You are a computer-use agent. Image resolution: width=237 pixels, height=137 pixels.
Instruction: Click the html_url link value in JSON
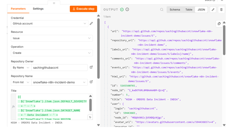174,79
